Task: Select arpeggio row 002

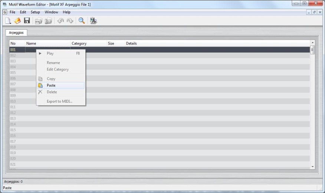Action: [x=160, y=56]
